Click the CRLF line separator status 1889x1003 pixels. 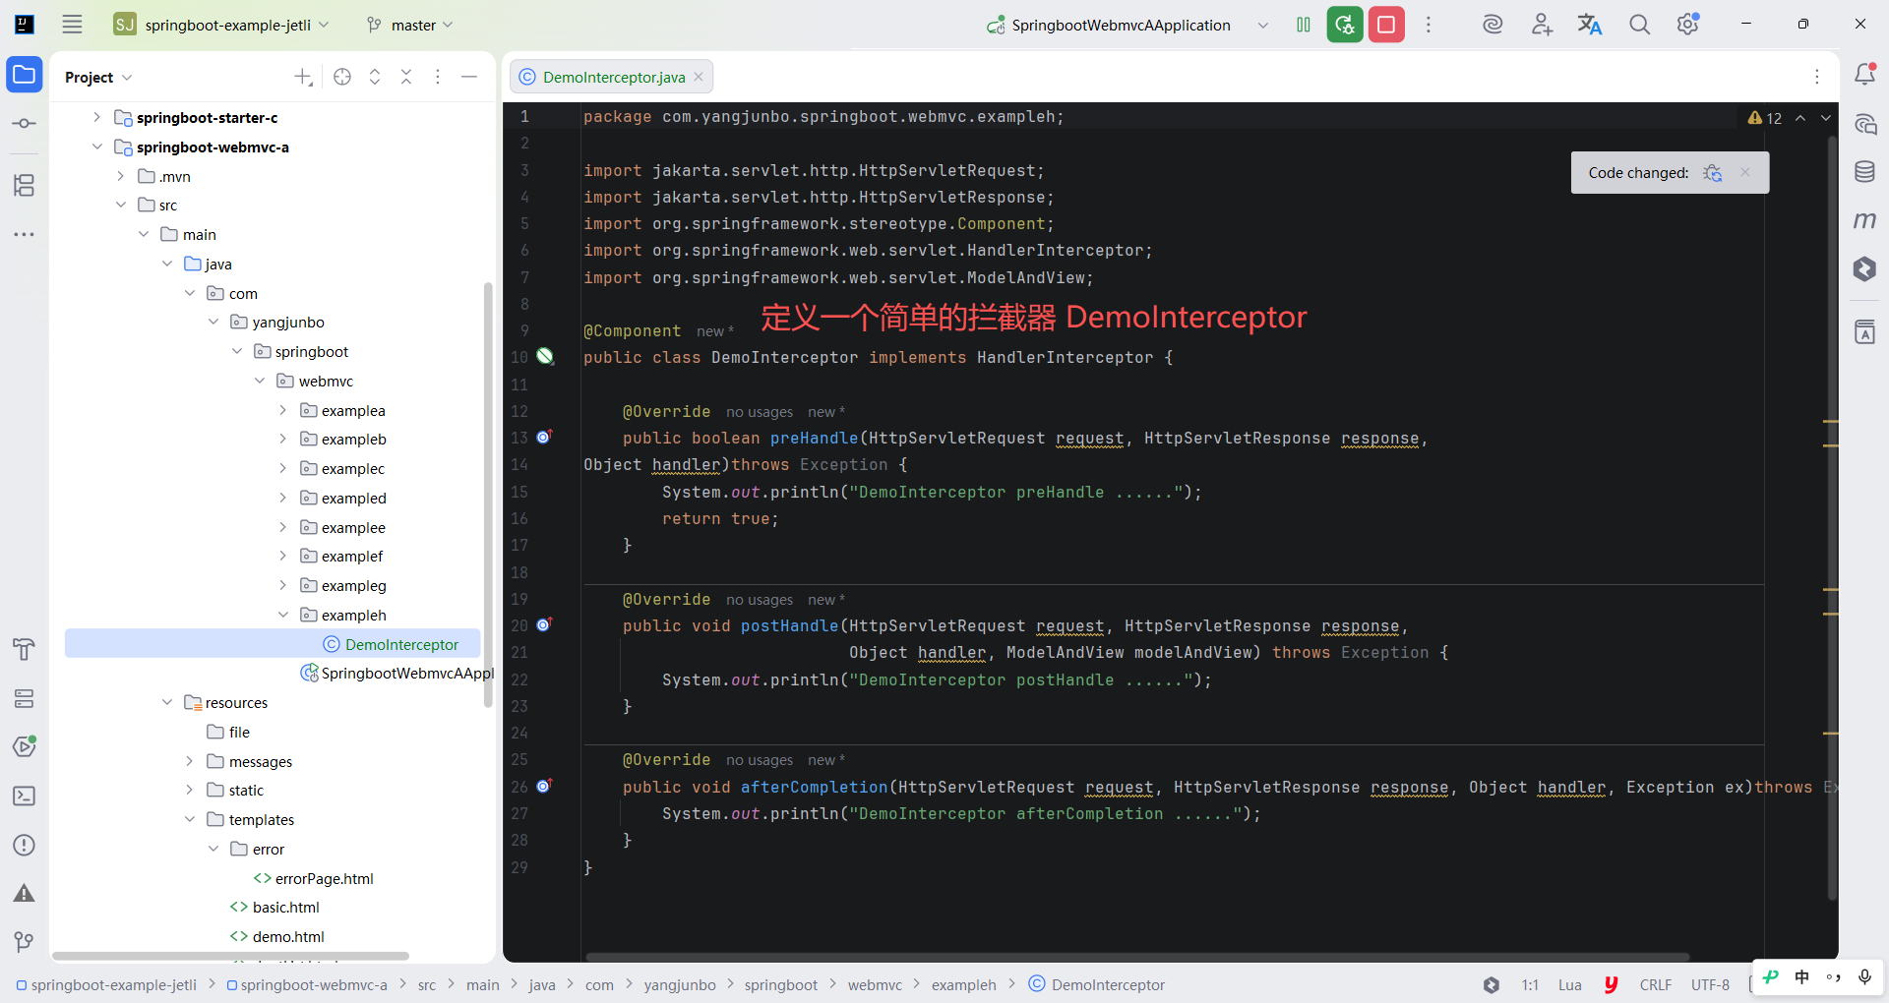pos(1656,984)
